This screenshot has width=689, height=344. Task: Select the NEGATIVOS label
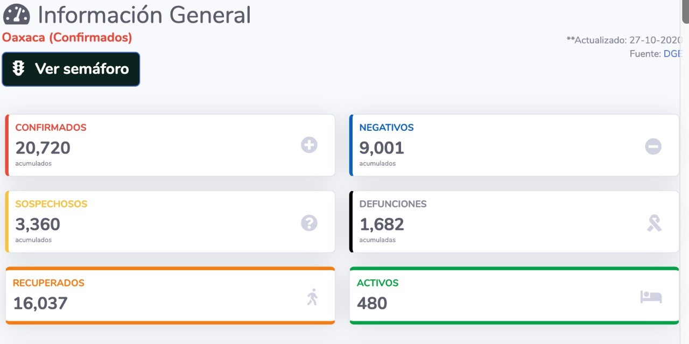(386, 128)
